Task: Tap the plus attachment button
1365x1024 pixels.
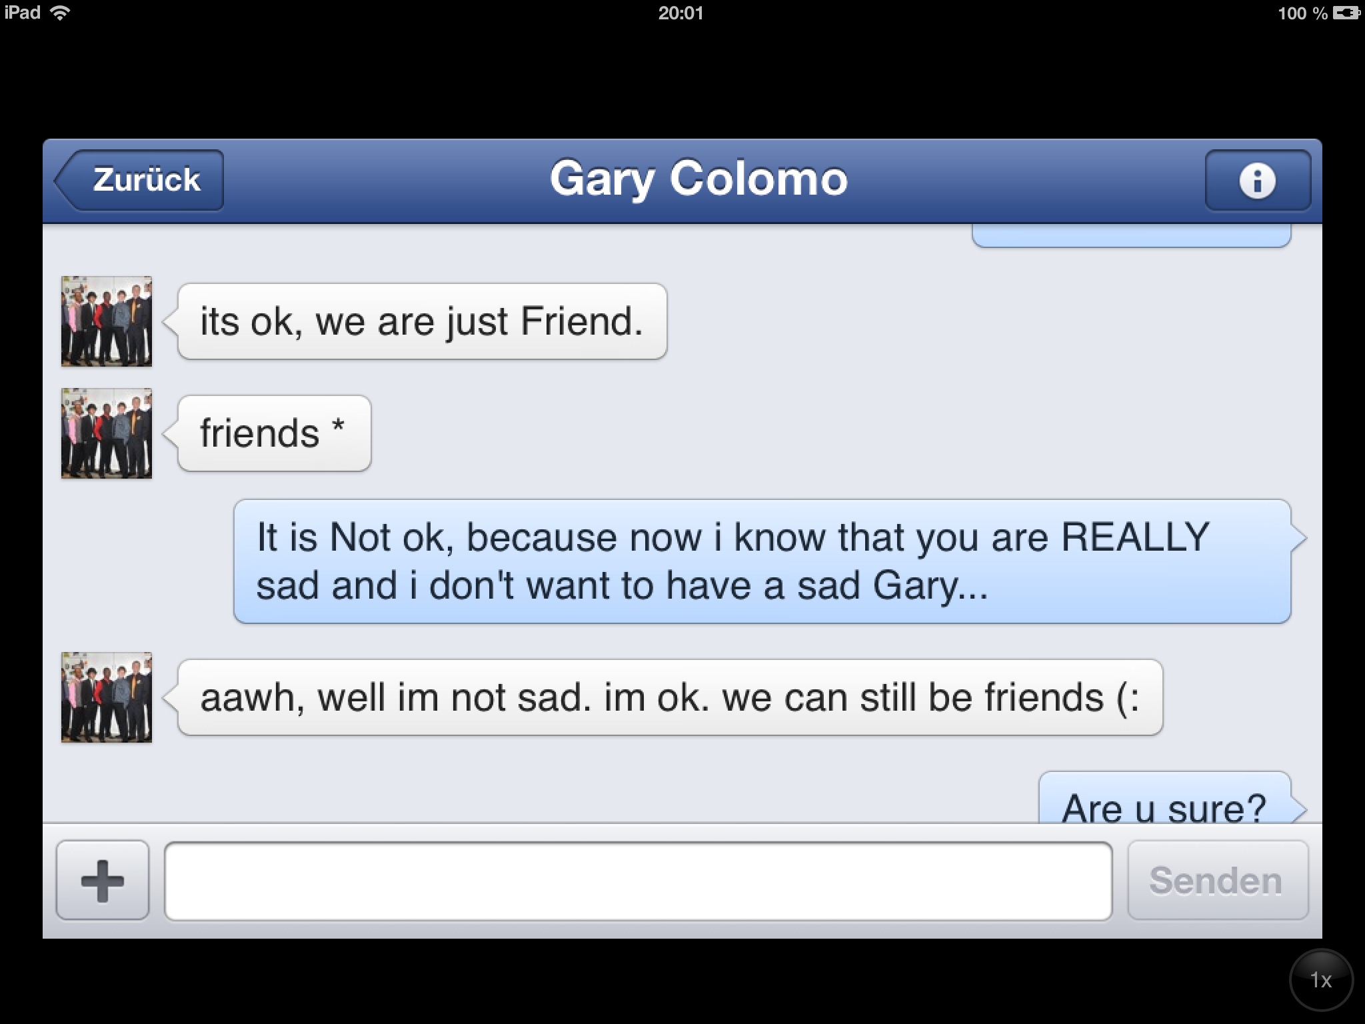Action: pyautogui.click(x=103, y=881)
